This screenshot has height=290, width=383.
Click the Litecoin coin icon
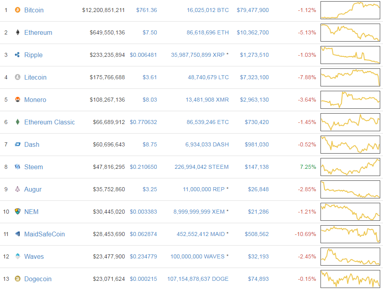tap(18, 77)
